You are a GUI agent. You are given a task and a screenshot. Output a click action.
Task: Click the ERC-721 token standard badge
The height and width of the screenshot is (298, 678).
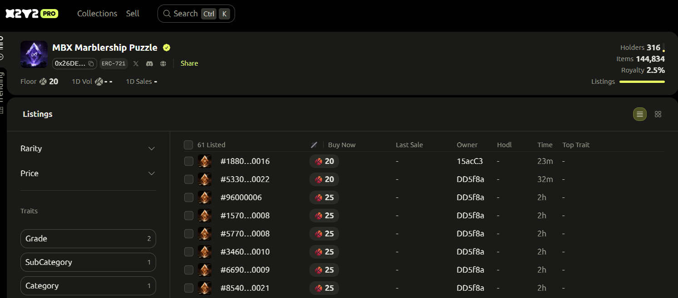113,64
